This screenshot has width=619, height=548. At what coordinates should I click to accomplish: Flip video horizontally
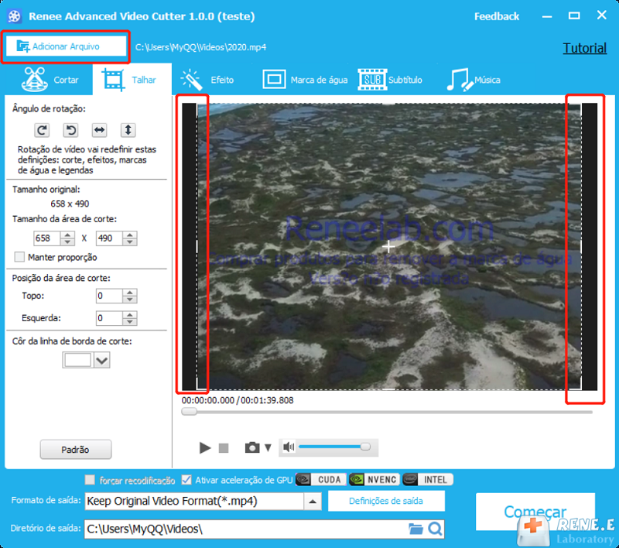pyautogui.click(x=99, y=130)
